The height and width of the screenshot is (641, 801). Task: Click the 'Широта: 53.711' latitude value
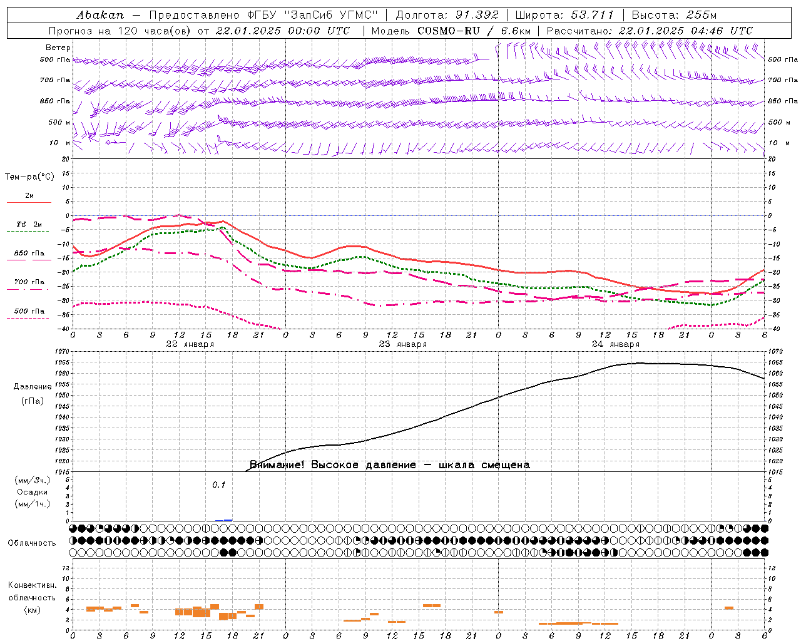[x=564, y=15]
